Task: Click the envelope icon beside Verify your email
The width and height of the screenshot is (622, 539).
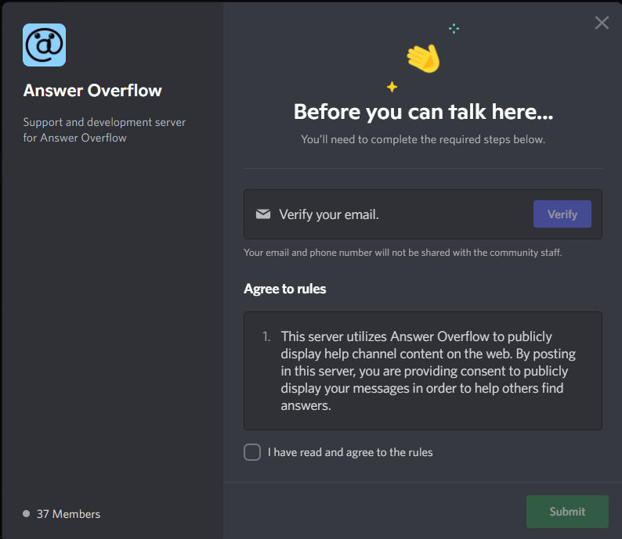Action: (263, 214)
